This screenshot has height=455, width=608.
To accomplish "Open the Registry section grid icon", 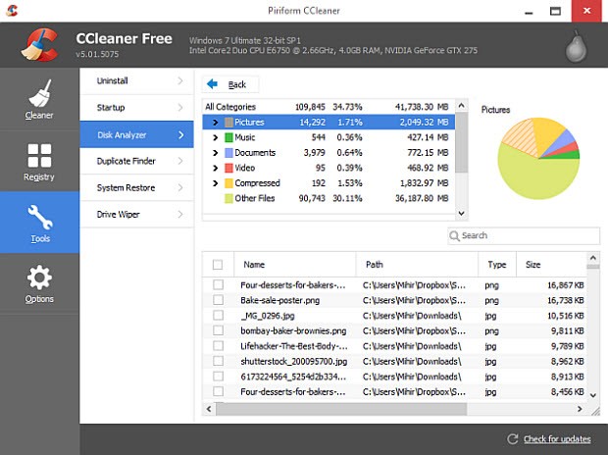I will pos(39,156).
